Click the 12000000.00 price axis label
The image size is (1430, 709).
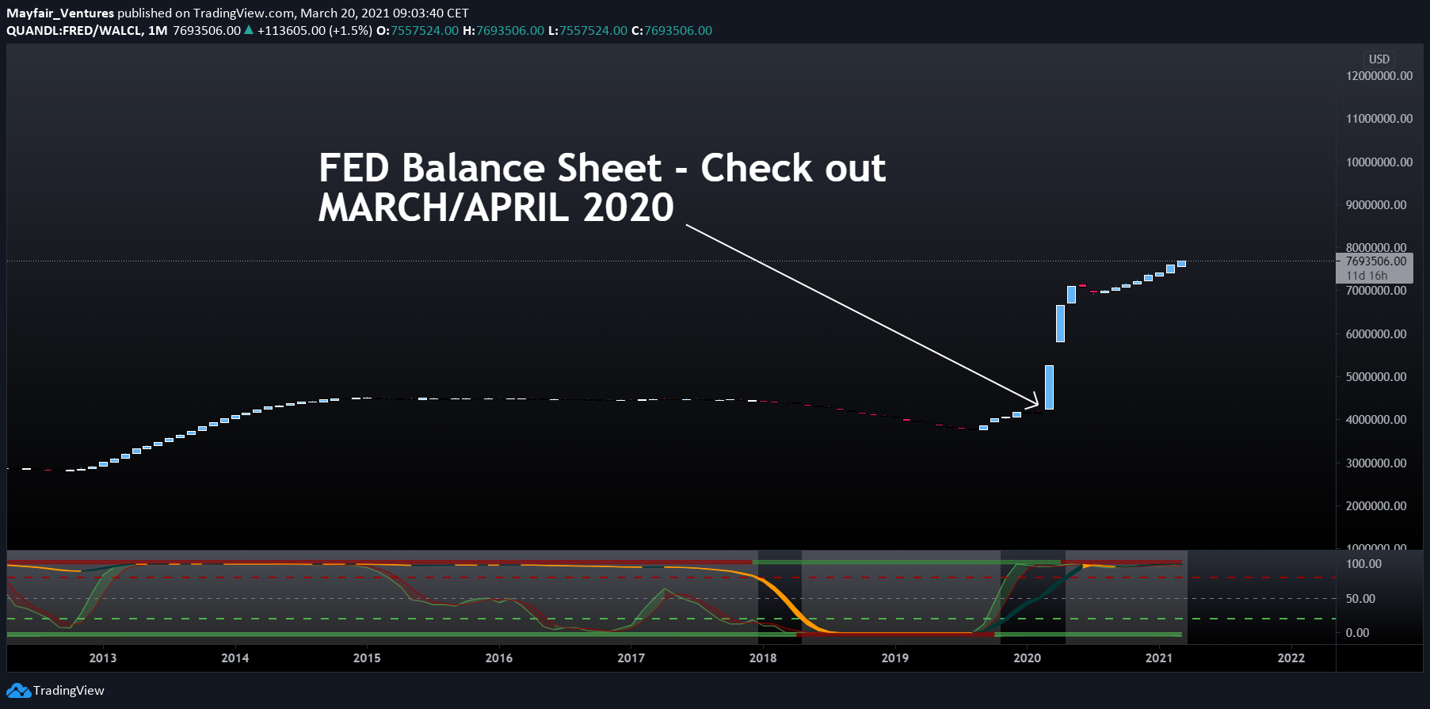pos(1379,76)
